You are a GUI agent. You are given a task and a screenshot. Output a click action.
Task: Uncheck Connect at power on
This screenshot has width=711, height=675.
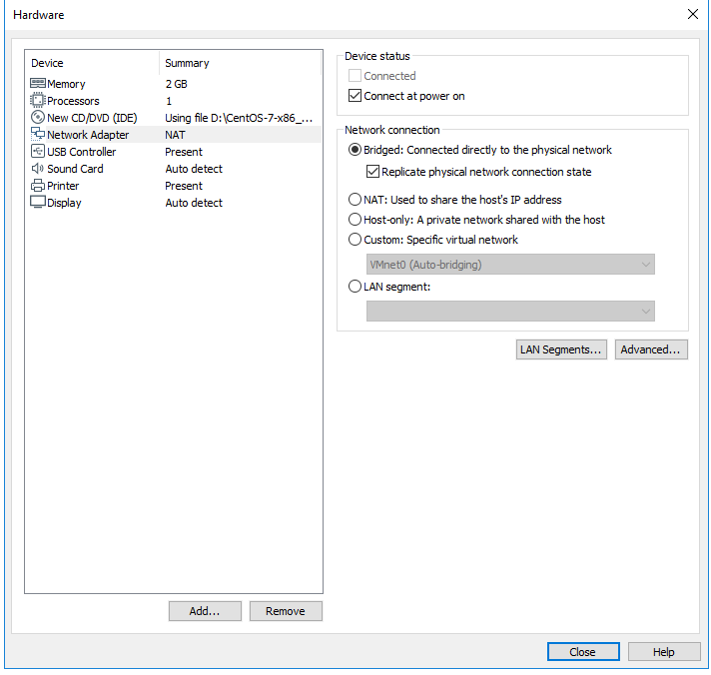[355, 96]
